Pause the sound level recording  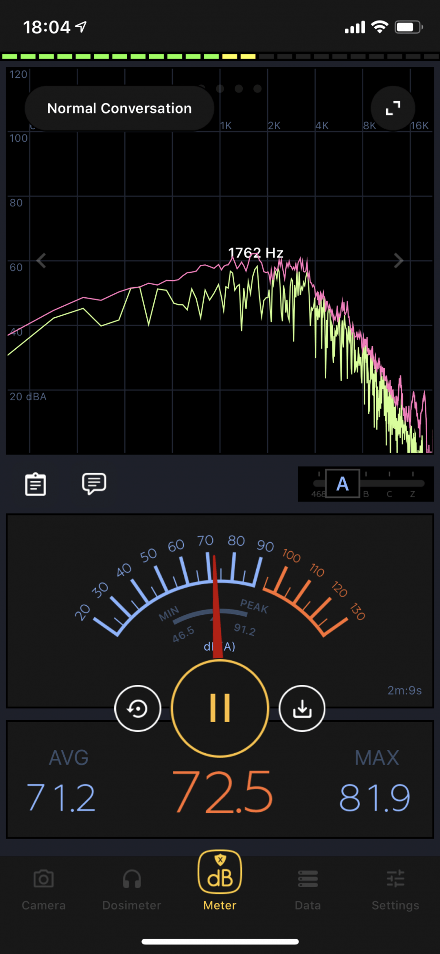[x=220, y=708]
